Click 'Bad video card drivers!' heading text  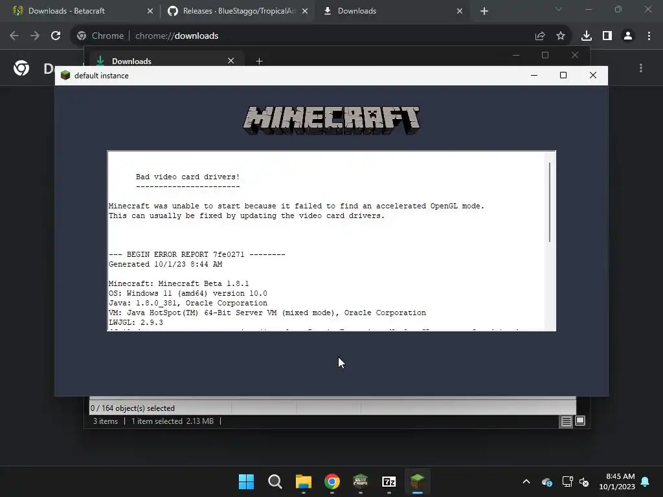(x=188, y=177)
